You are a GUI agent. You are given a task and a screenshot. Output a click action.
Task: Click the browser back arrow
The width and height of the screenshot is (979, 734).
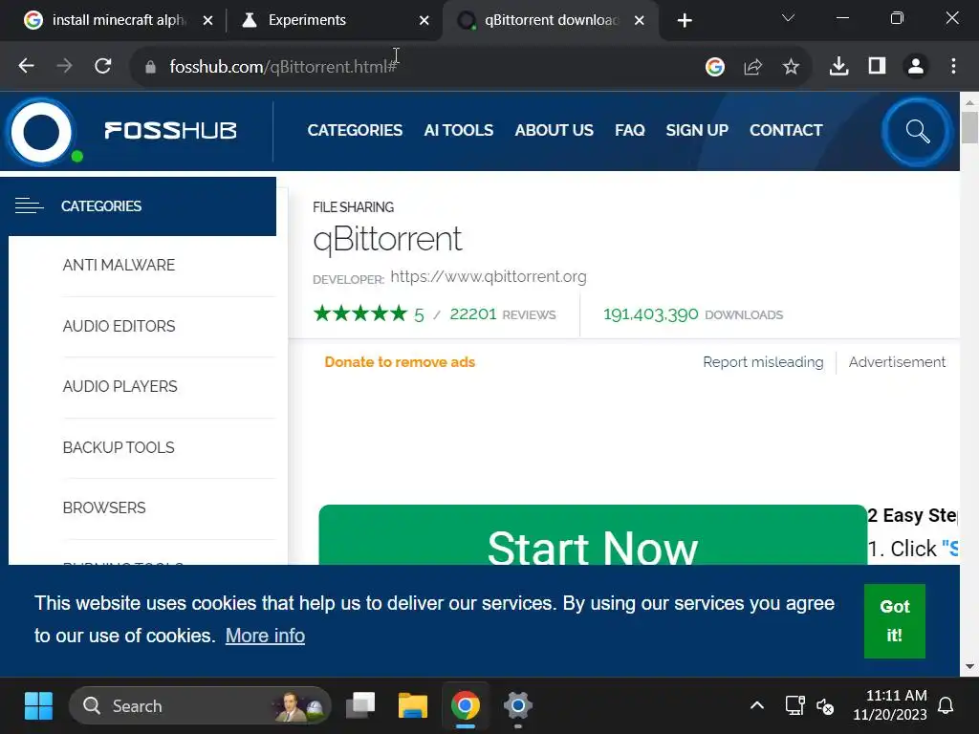[x=26, y=66]
